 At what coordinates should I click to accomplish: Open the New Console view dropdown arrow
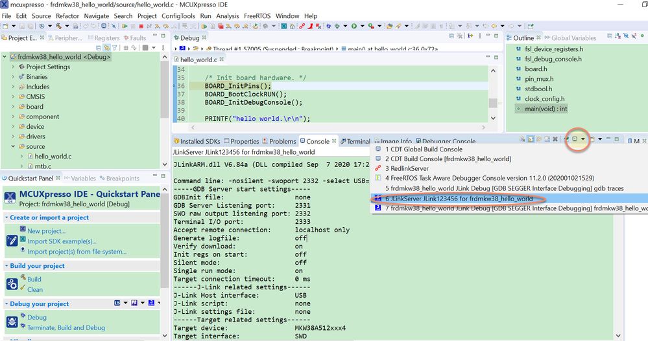600,139
